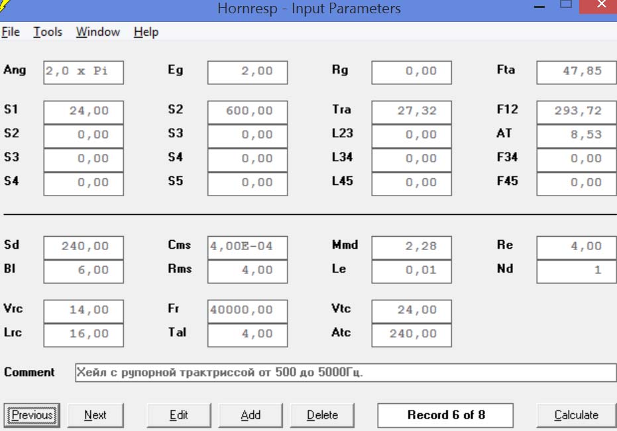Viewport: 617px width, 431px height.
Task: Click the Tal input field
Action: coord(247,336)
